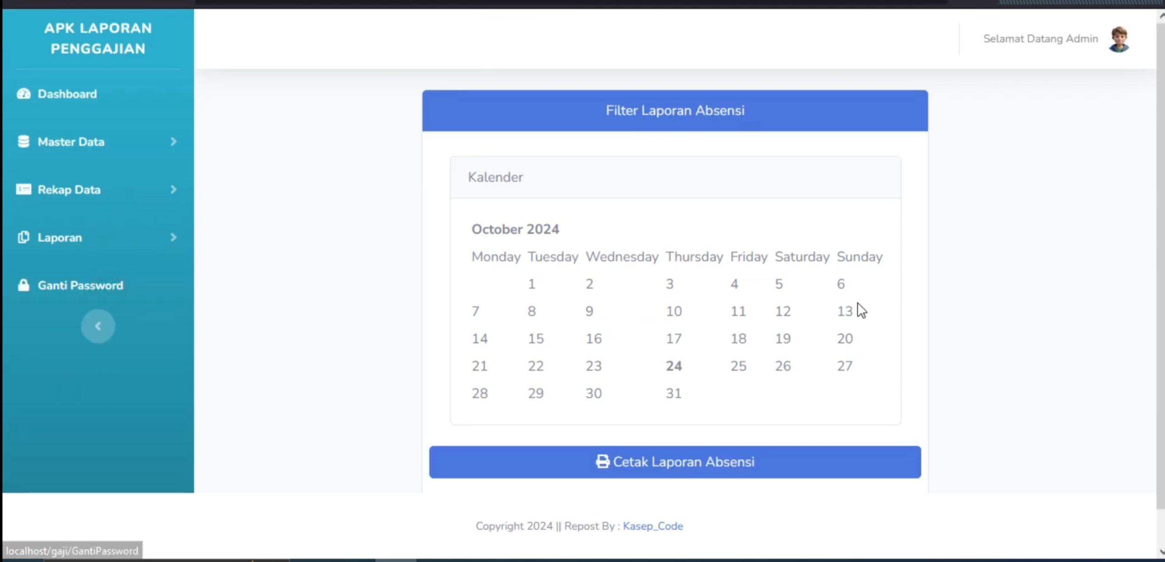Click the Wednesday column header

click(x=622, y=257)
